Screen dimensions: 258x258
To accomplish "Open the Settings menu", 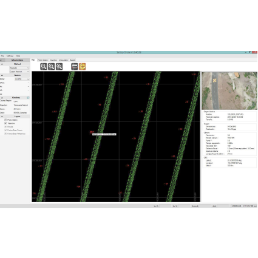I will (x=10, y=56).
